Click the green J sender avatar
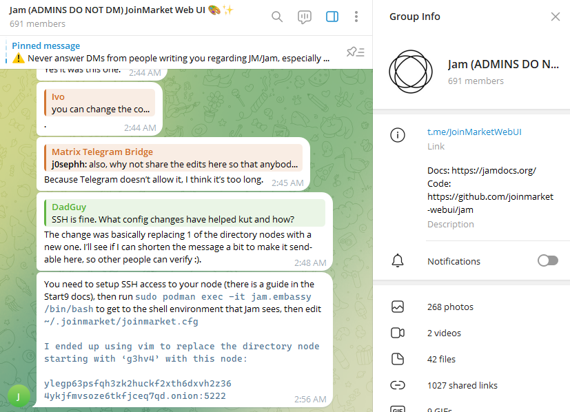The height and width of the screenshot is (412, 570). (x=19, y=396)
